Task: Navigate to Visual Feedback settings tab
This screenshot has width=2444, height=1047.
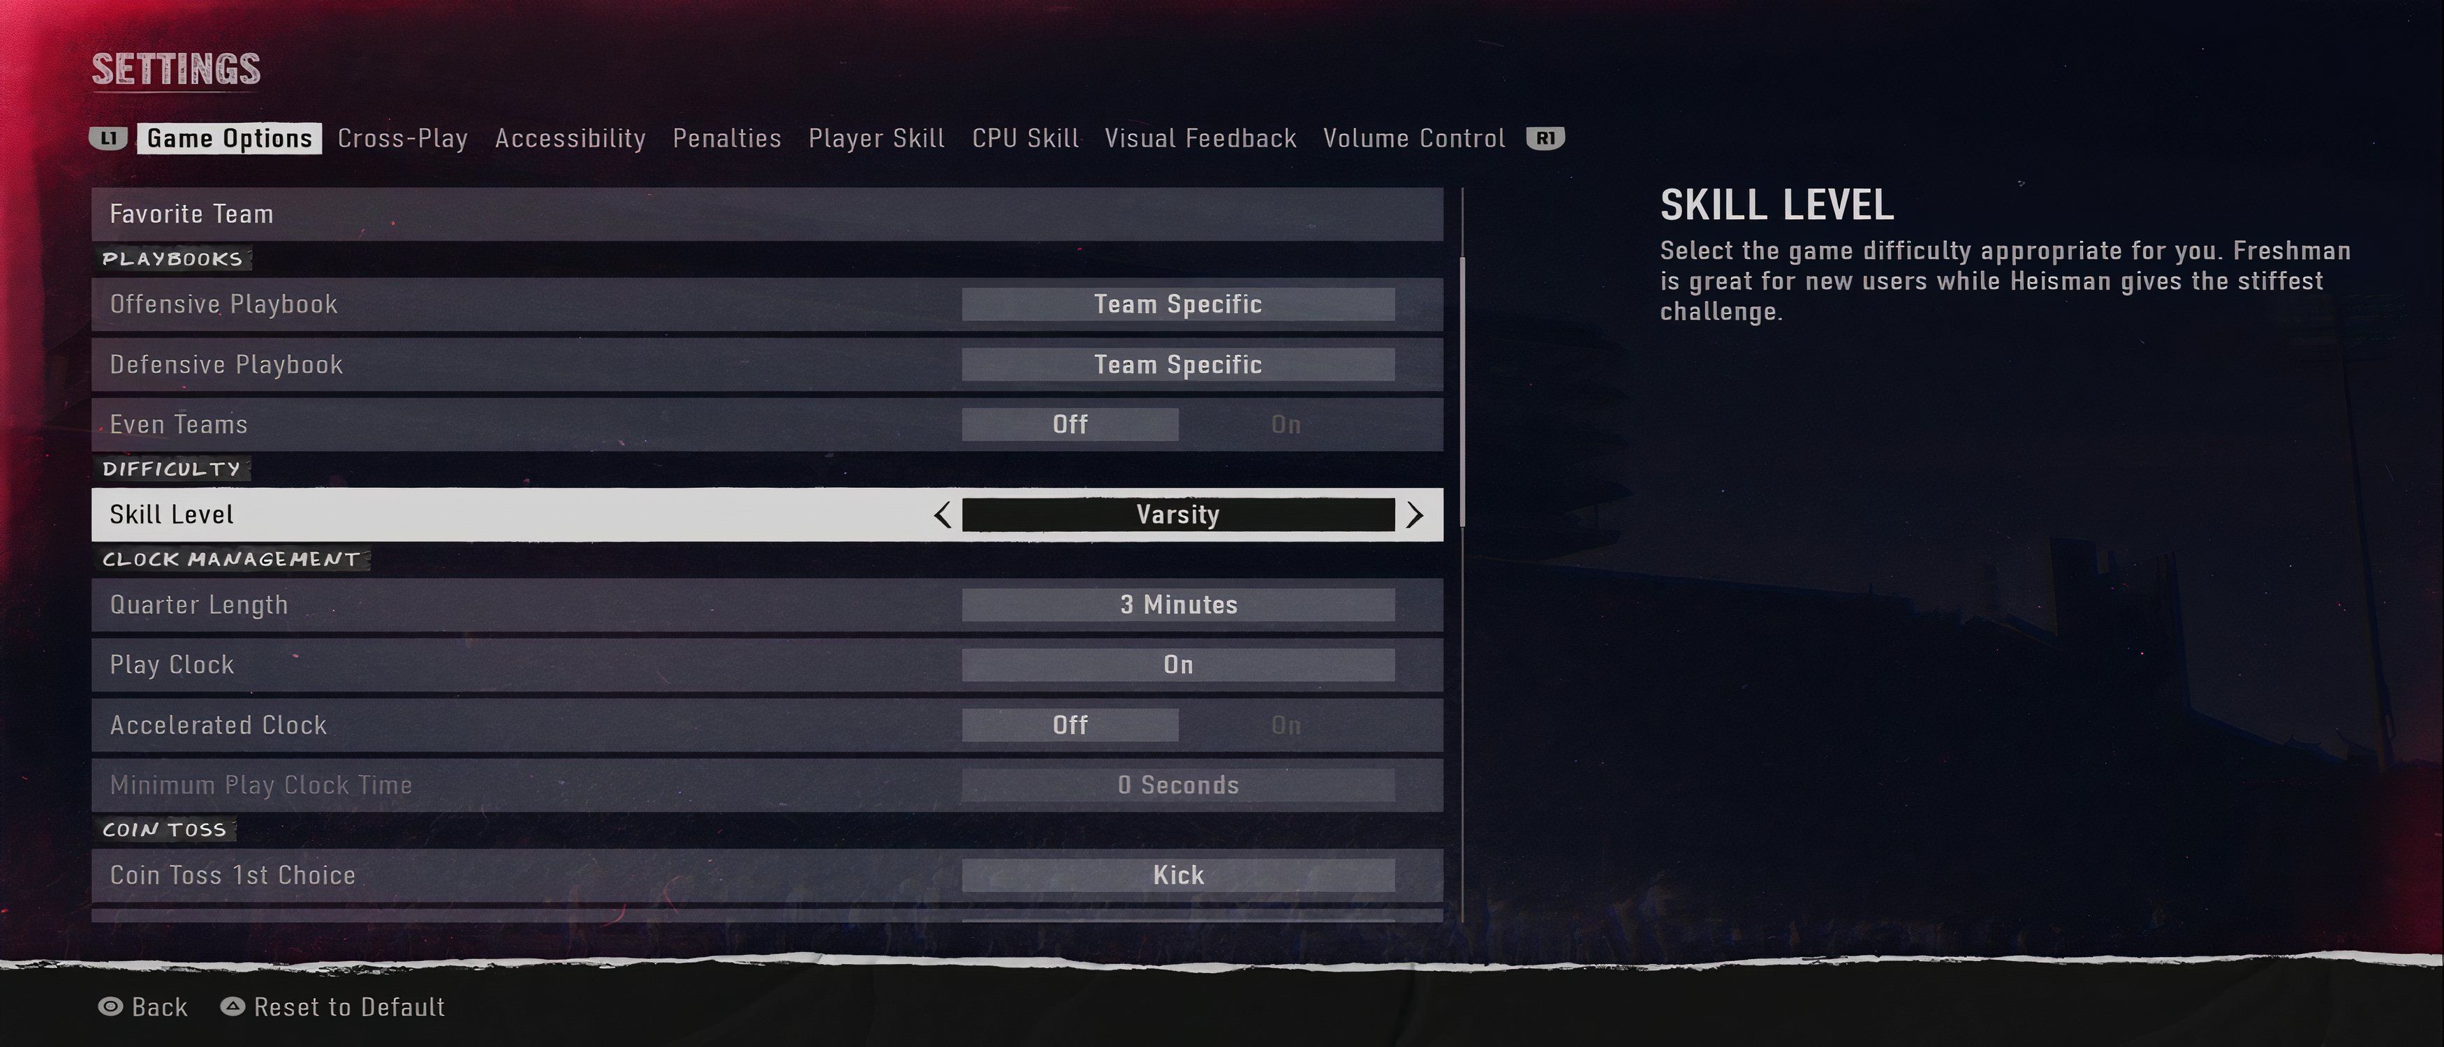Action: 1200,137
